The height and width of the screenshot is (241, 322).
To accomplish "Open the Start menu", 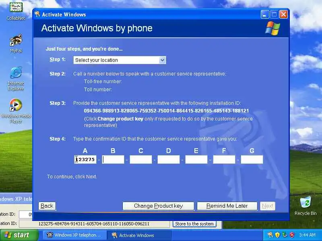I will click(19, 235).
